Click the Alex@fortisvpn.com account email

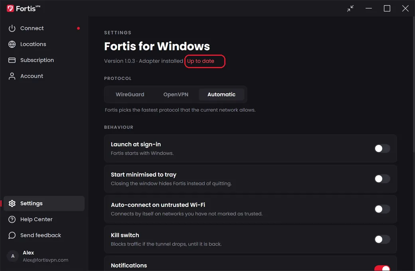click(x=45, y=260)
